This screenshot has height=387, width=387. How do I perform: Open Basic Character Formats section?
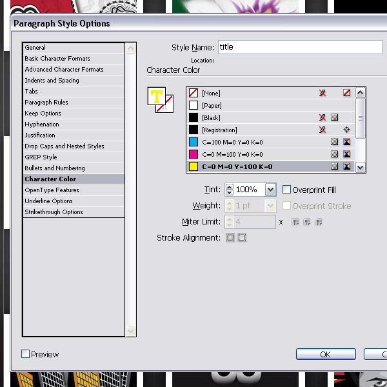74,59
